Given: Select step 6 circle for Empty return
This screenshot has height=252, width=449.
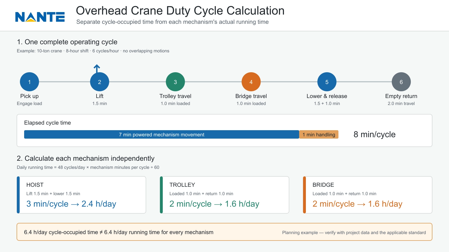Looking at the screenshot, I should [x=401, y=82].
